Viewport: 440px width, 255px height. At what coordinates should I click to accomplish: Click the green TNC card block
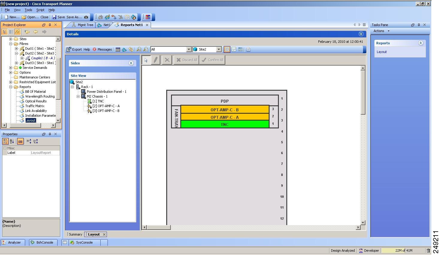pos(225,125)
